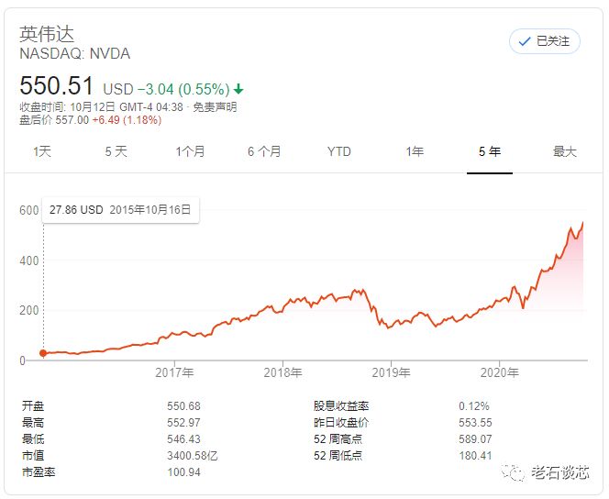This screenshot has height=499, width=609.
Task: Open the 1年 chart tab
Action: [415, 151]
